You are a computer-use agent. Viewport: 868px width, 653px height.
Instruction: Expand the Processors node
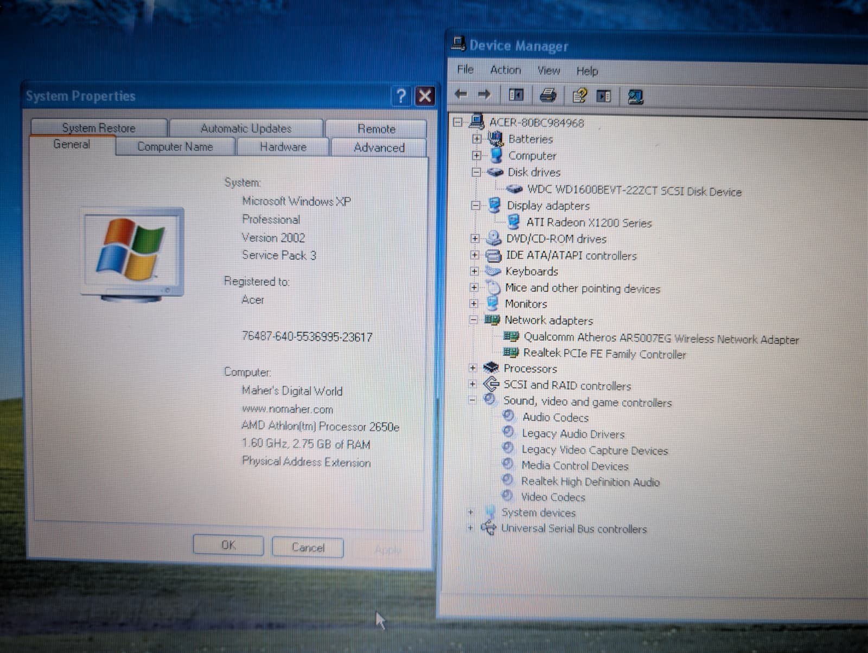[x=473, y=368]
